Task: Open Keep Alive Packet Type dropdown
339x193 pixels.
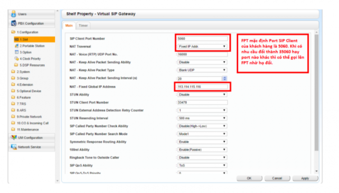Action: pos(201,70)
